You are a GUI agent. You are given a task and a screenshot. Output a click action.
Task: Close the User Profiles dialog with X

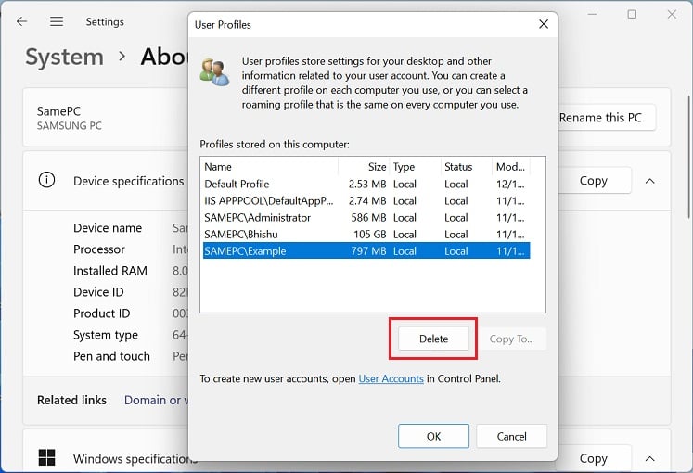coord(544,24)
